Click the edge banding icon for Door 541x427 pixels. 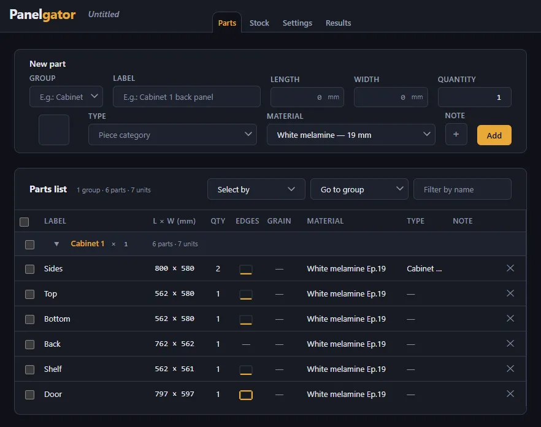(x=245, y=395)
